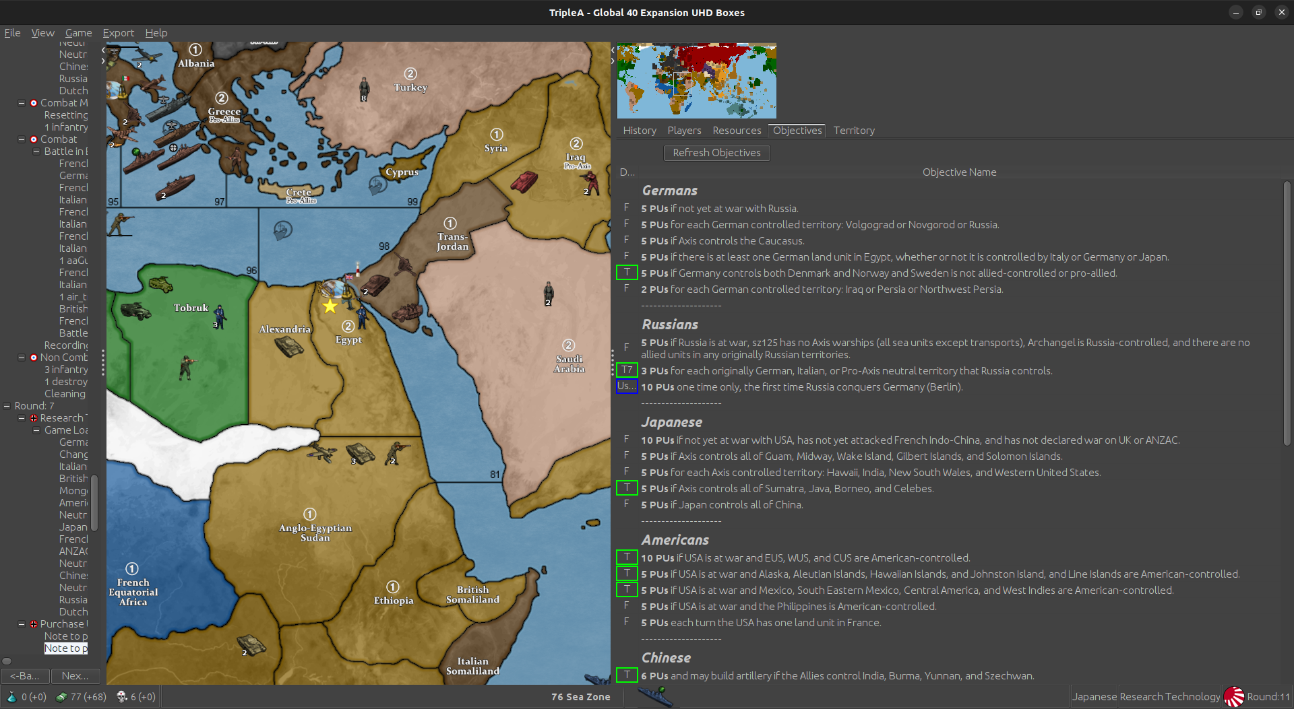Click the skull suicide-tokens icon in status bar

tap(122, 697)
